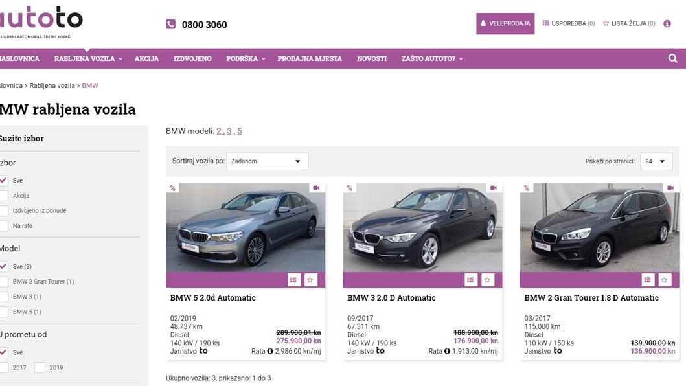Click video icon on BMW 2 Gran Tourer card
686x386 pixels.
click(670, 188)
